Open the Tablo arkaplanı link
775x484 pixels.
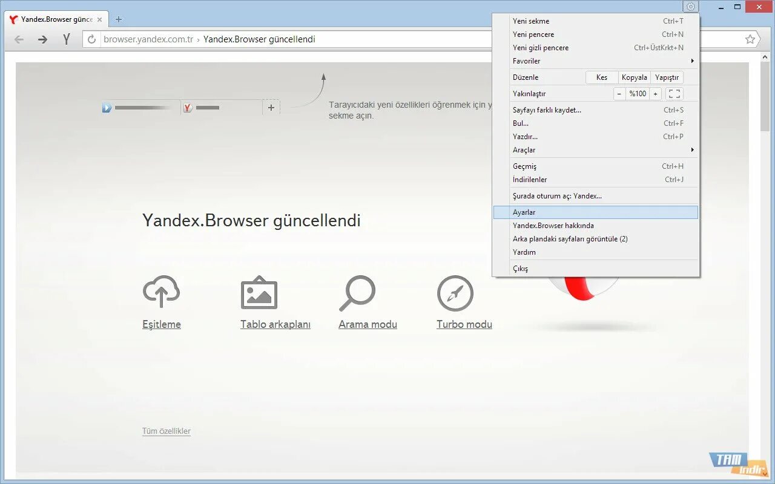[x=275, y=325]
